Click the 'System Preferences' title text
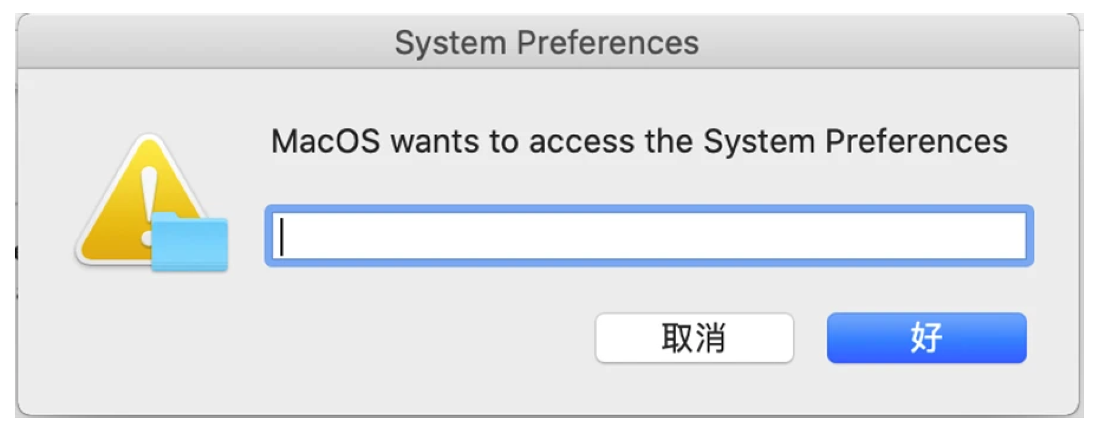This screenshot has width=1097, height=431. pyautogui.click(x=547, y=43)
